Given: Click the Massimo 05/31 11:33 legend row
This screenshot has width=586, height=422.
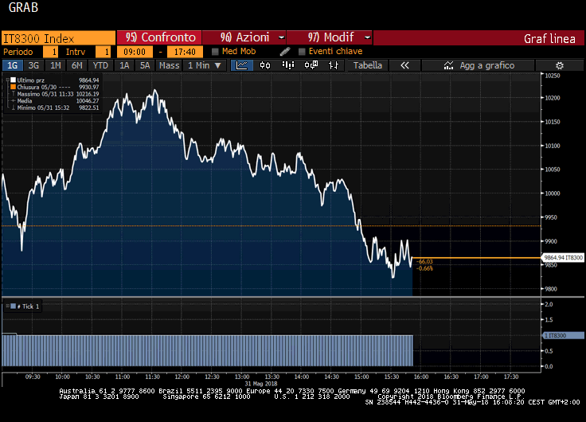Looking at the screenshot, I should click(55, 94).
